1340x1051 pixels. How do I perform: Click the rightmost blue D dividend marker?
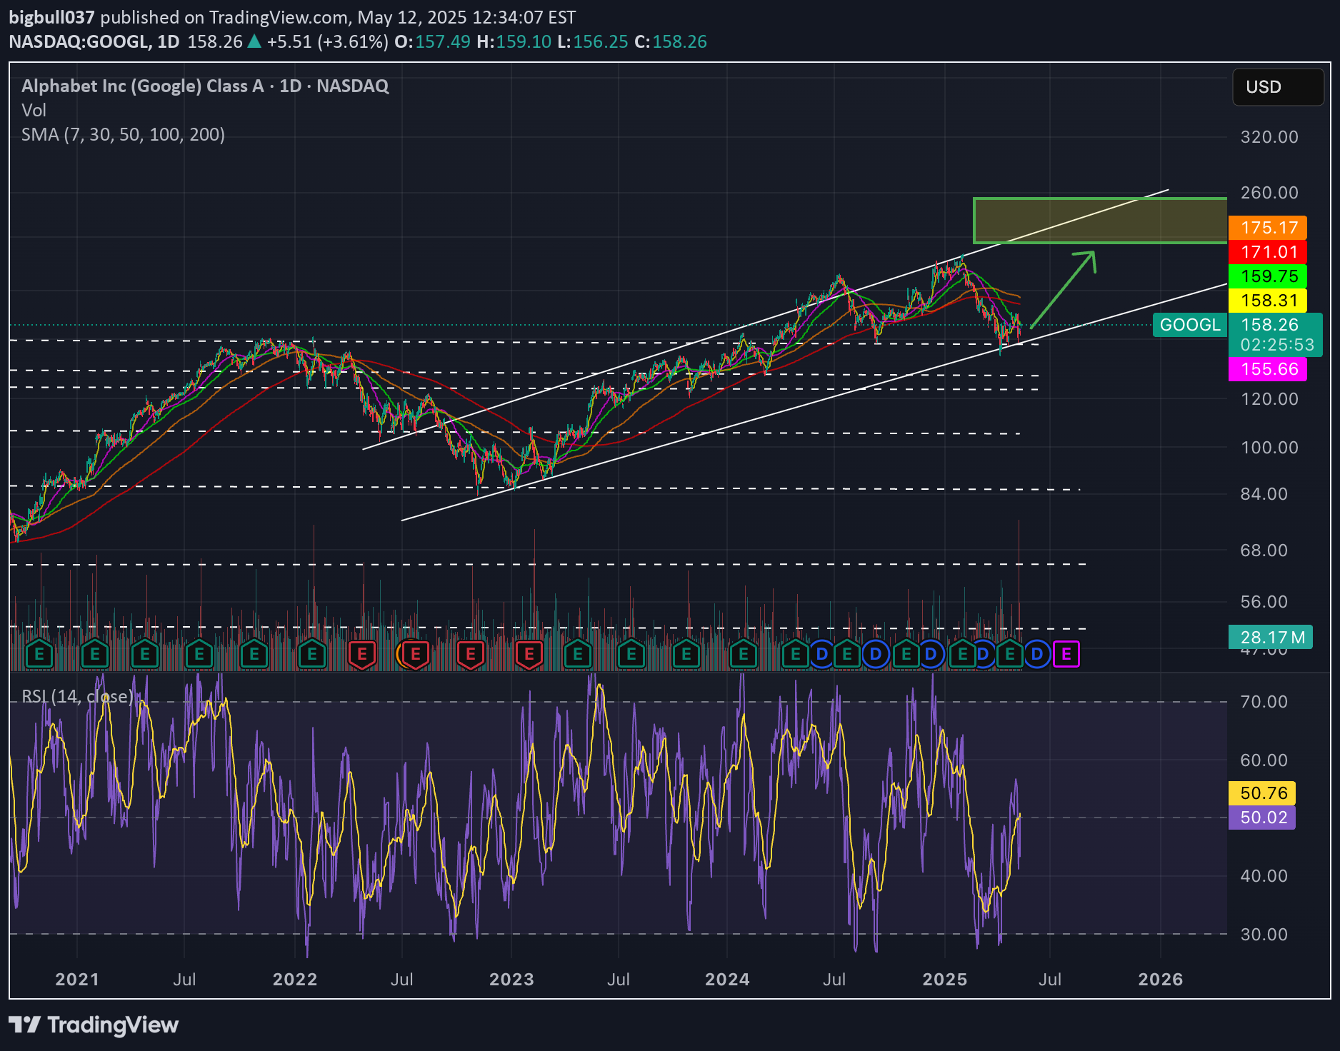click(x=1036, y=654)
